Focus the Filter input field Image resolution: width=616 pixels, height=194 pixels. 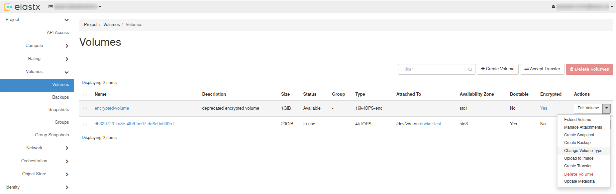coord(437,69)
